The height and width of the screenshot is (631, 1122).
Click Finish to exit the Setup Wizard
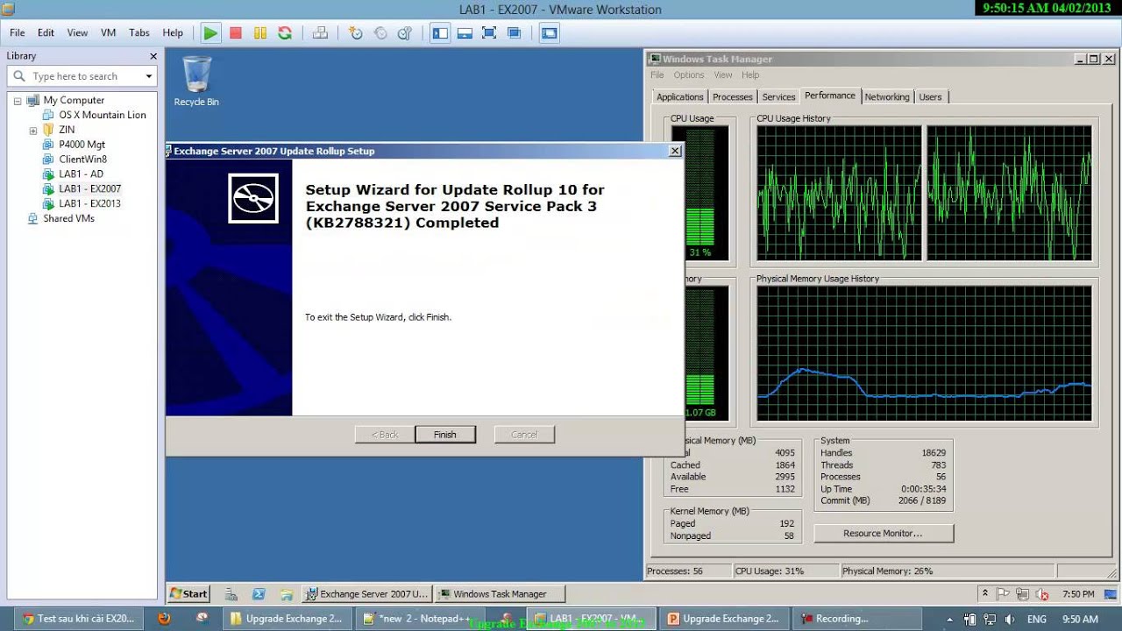pos(444,435)
